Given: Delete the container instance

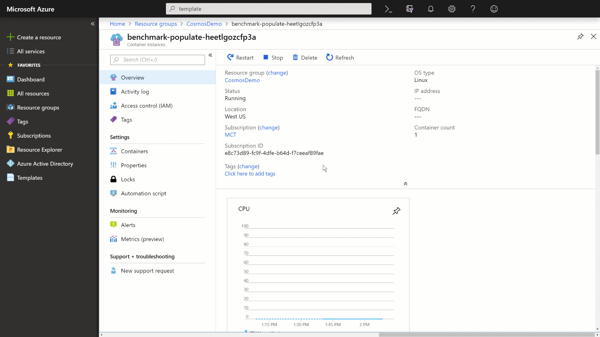Looking at the screenshot, I should 305,58.
